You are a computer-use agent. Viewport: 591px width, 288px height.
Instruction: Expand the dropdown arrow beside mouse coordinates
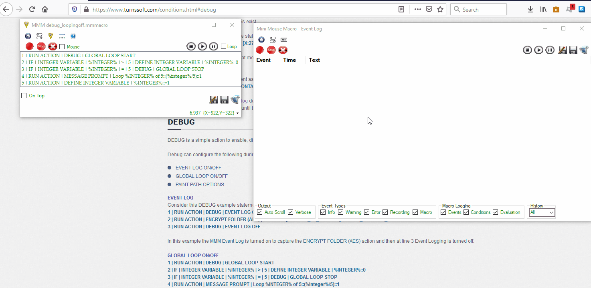[x=238, y=113]
